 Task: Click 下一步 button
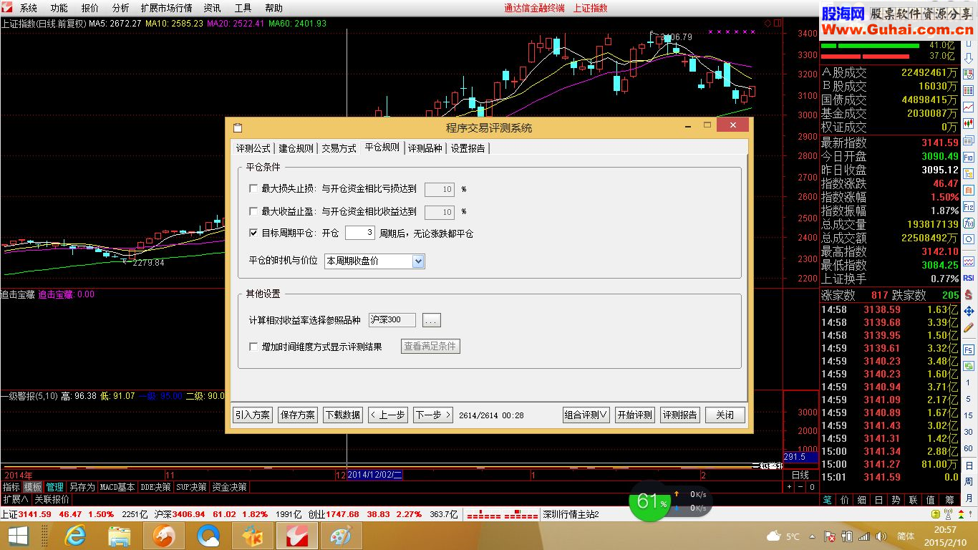point(433,415)
